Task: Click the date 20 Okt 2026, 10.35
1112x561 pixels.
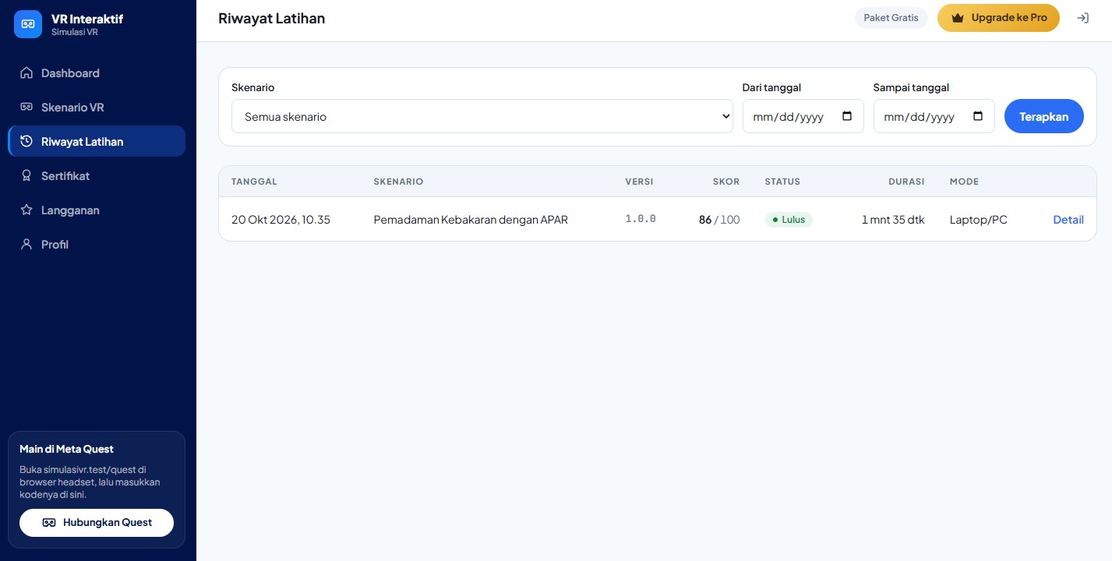Action: [x=281, y=220]
